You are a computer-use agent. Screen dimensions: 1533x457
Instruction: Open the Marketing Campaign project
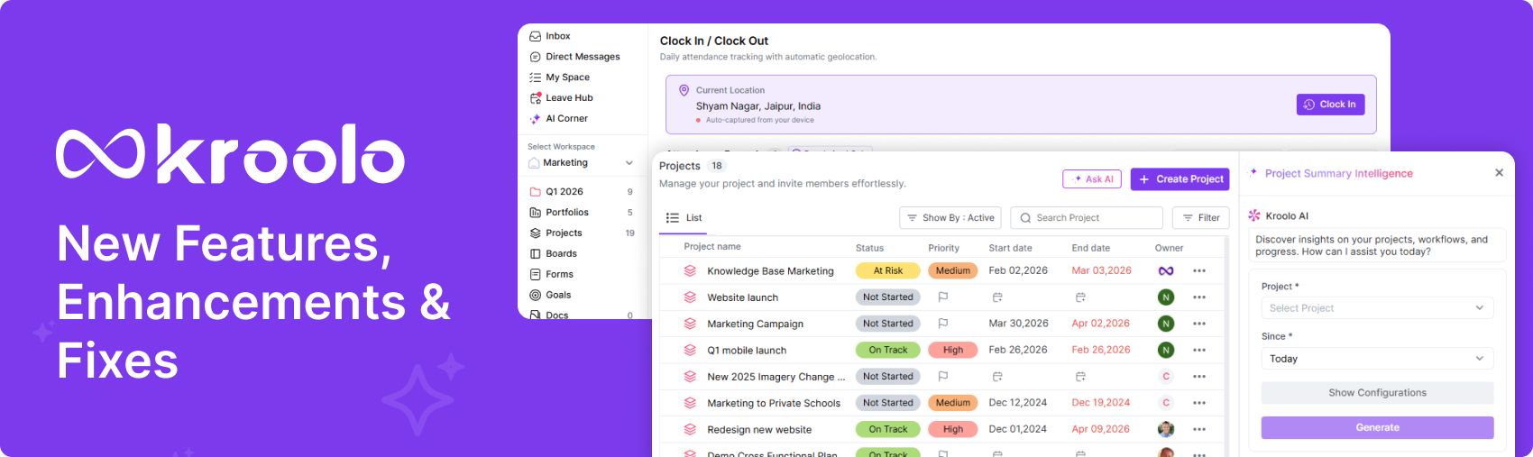[x=755, y=324]
